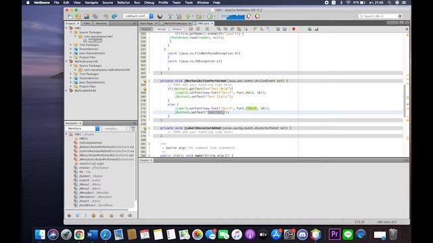Toggle Sort by Name button in Navigator
Image resolution: width=433 pixels, height=243 pixels.
coord(122,215)
